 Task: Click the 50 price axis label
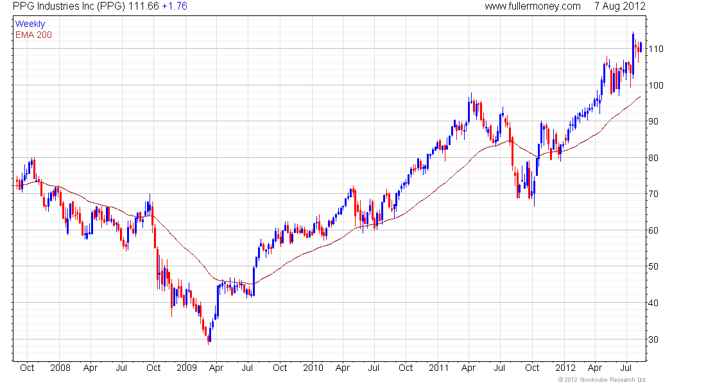653,266
